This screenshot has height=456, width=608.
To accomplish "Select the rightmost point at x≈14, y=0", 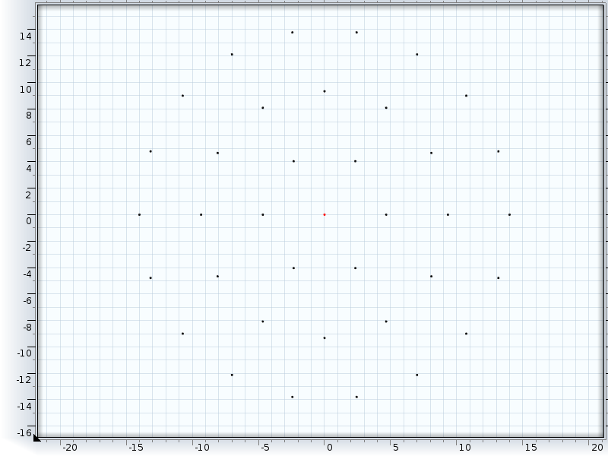I will pos(509,214).
